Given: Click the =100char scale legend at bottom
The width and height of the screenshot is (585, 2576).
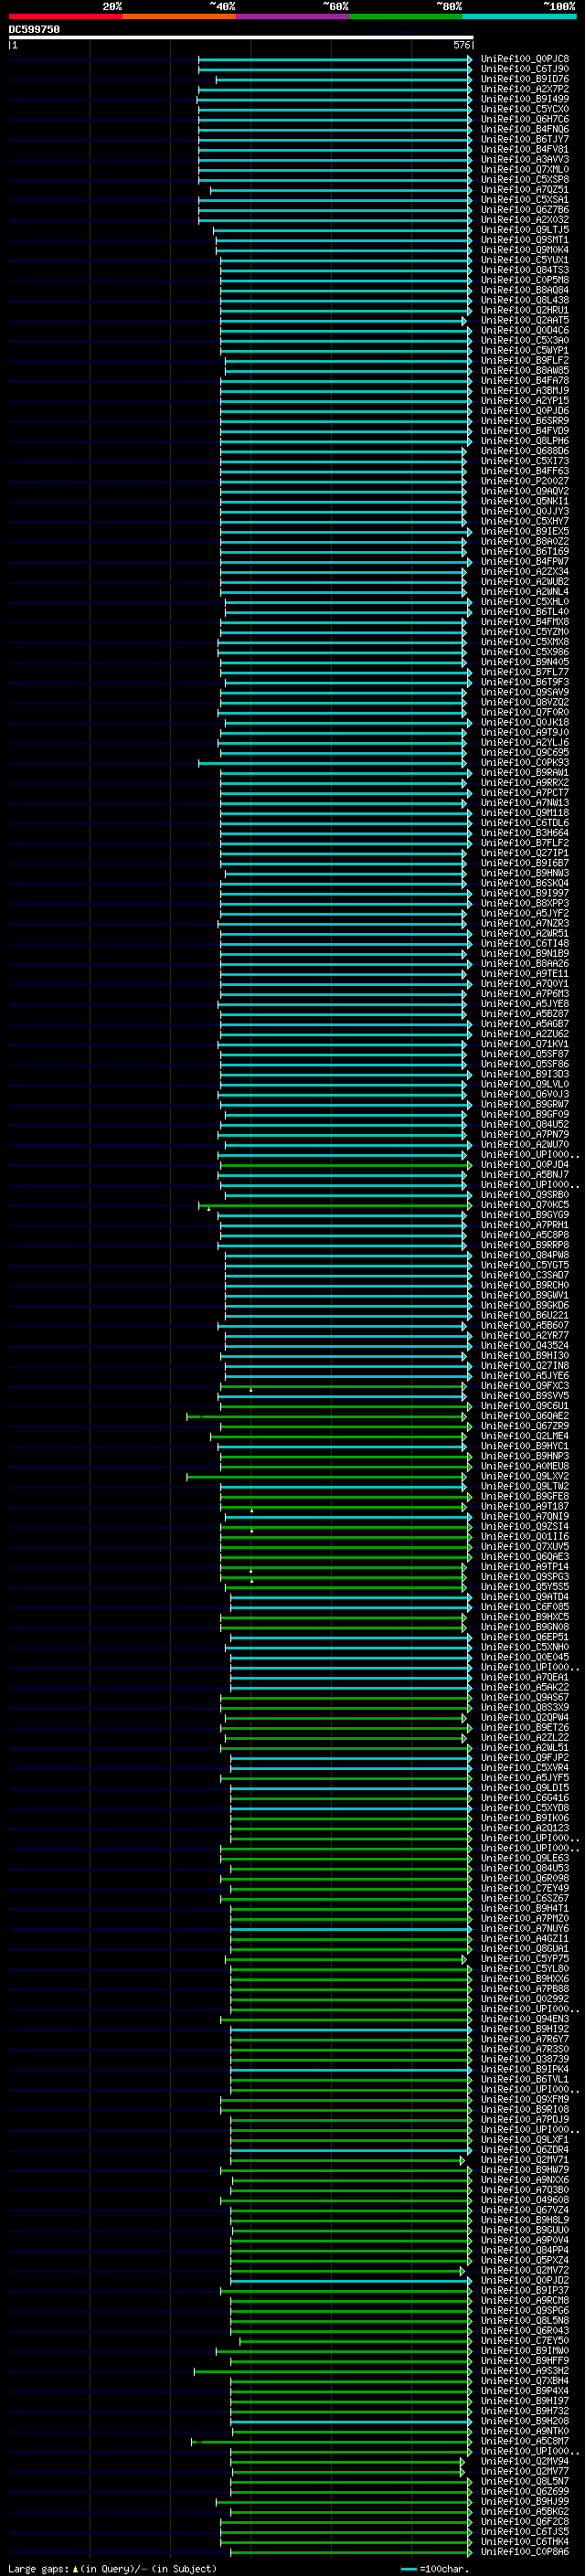Looking at the screenshot, I should tap(434, 2569).
